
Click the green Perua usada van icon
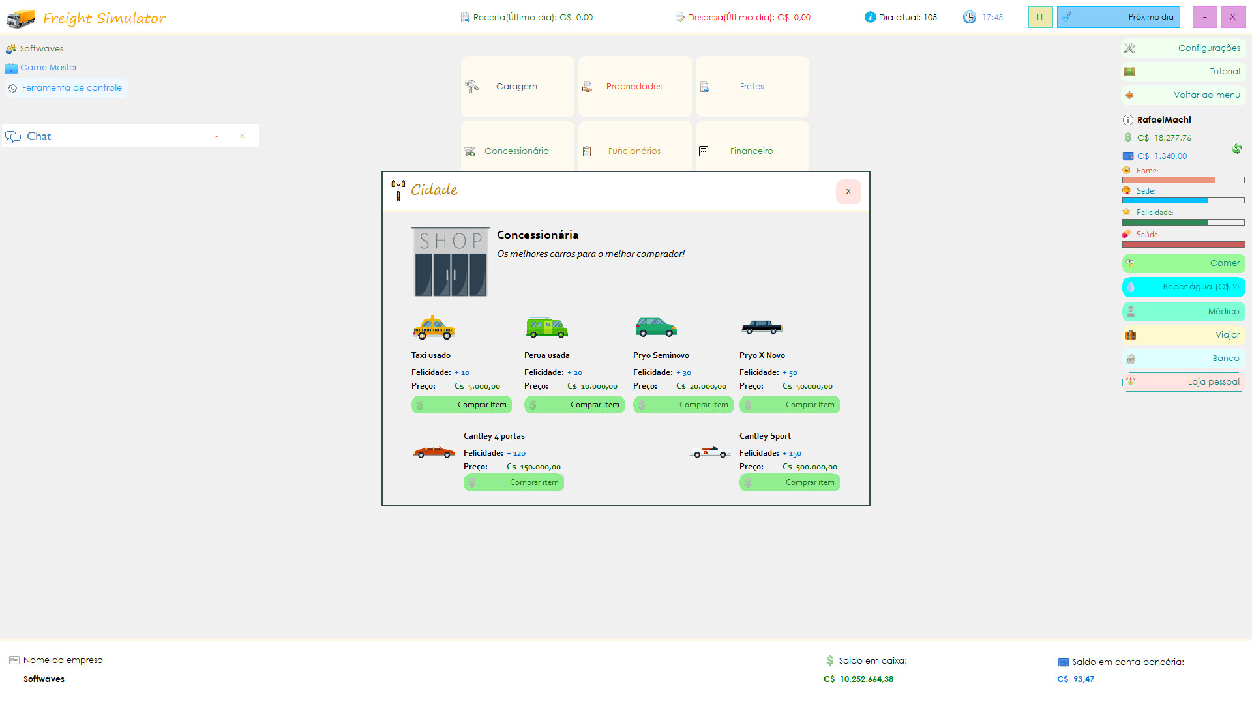point(546,327)
